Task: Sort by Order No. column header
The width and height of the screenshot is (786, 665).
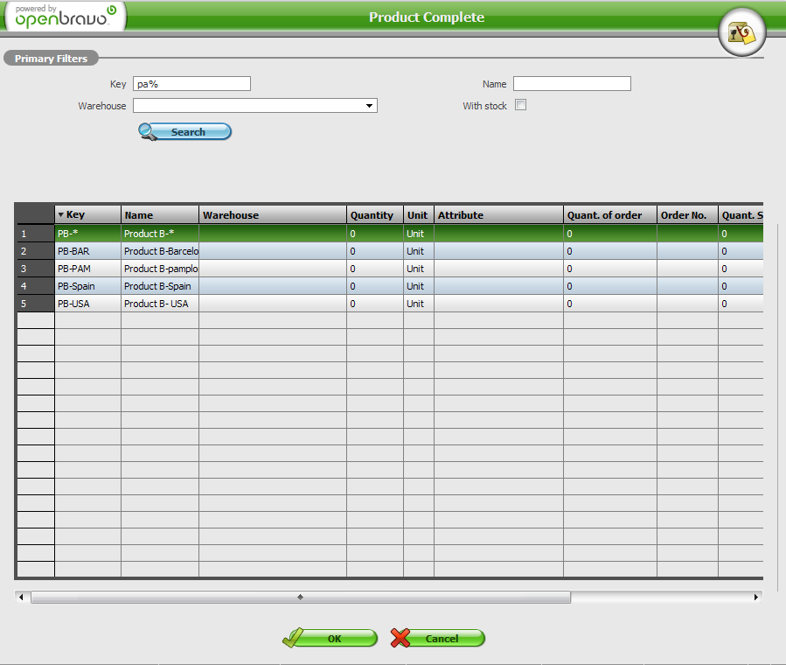Action: coord(687,214)
